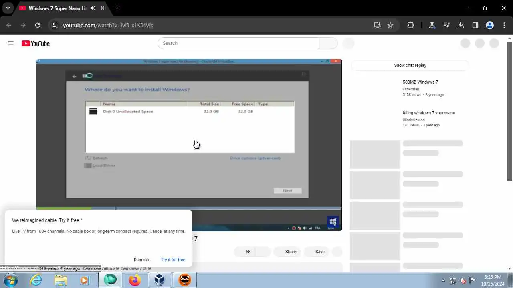Open the filling windows 7 supernano video
513x288 pixels.
(429, 113)
